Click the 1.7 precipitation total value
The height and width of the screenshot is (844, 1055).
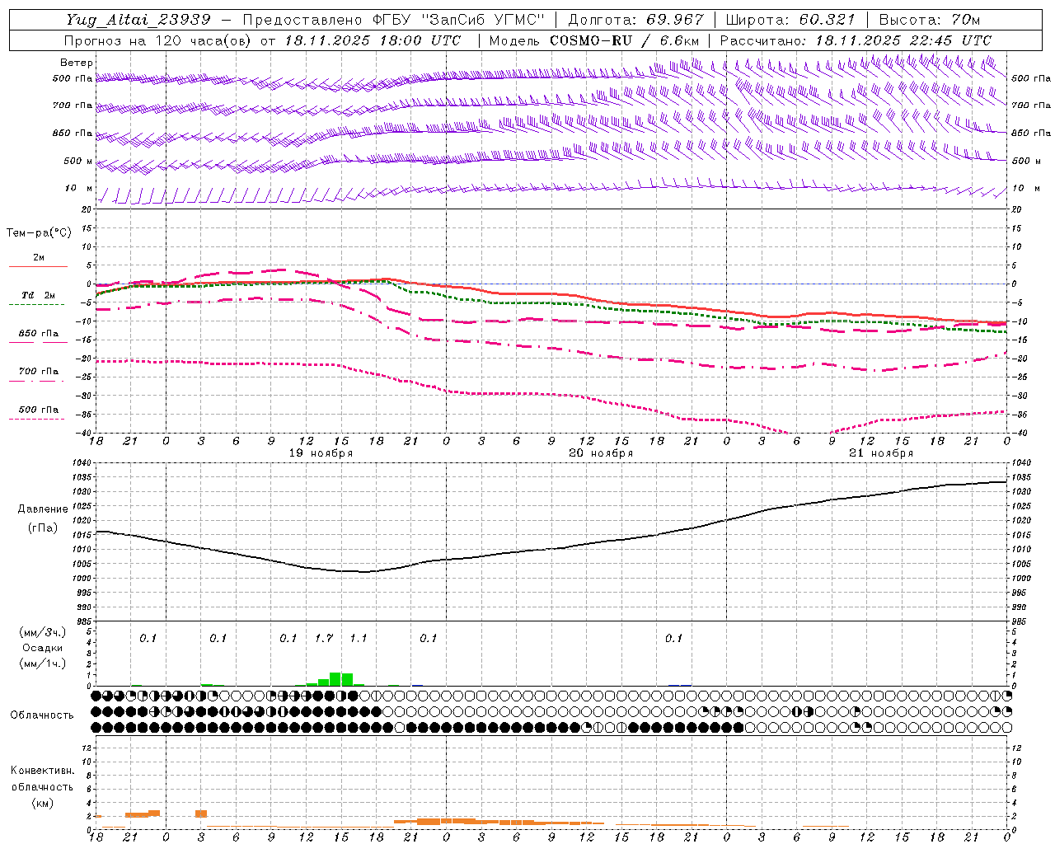point(324,638)
